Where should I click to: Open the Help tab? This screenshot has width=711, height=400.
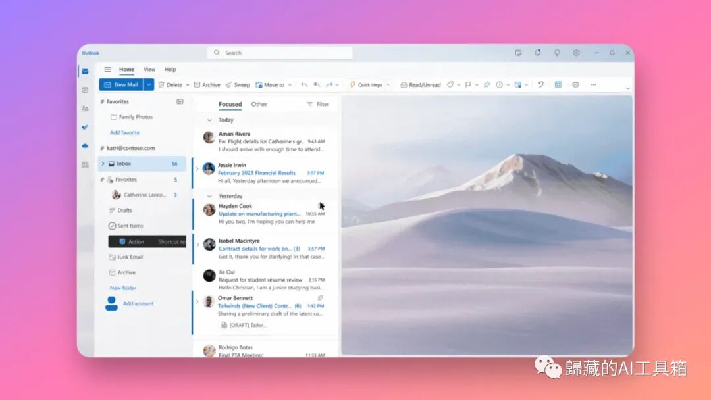(x=170, y=69)
